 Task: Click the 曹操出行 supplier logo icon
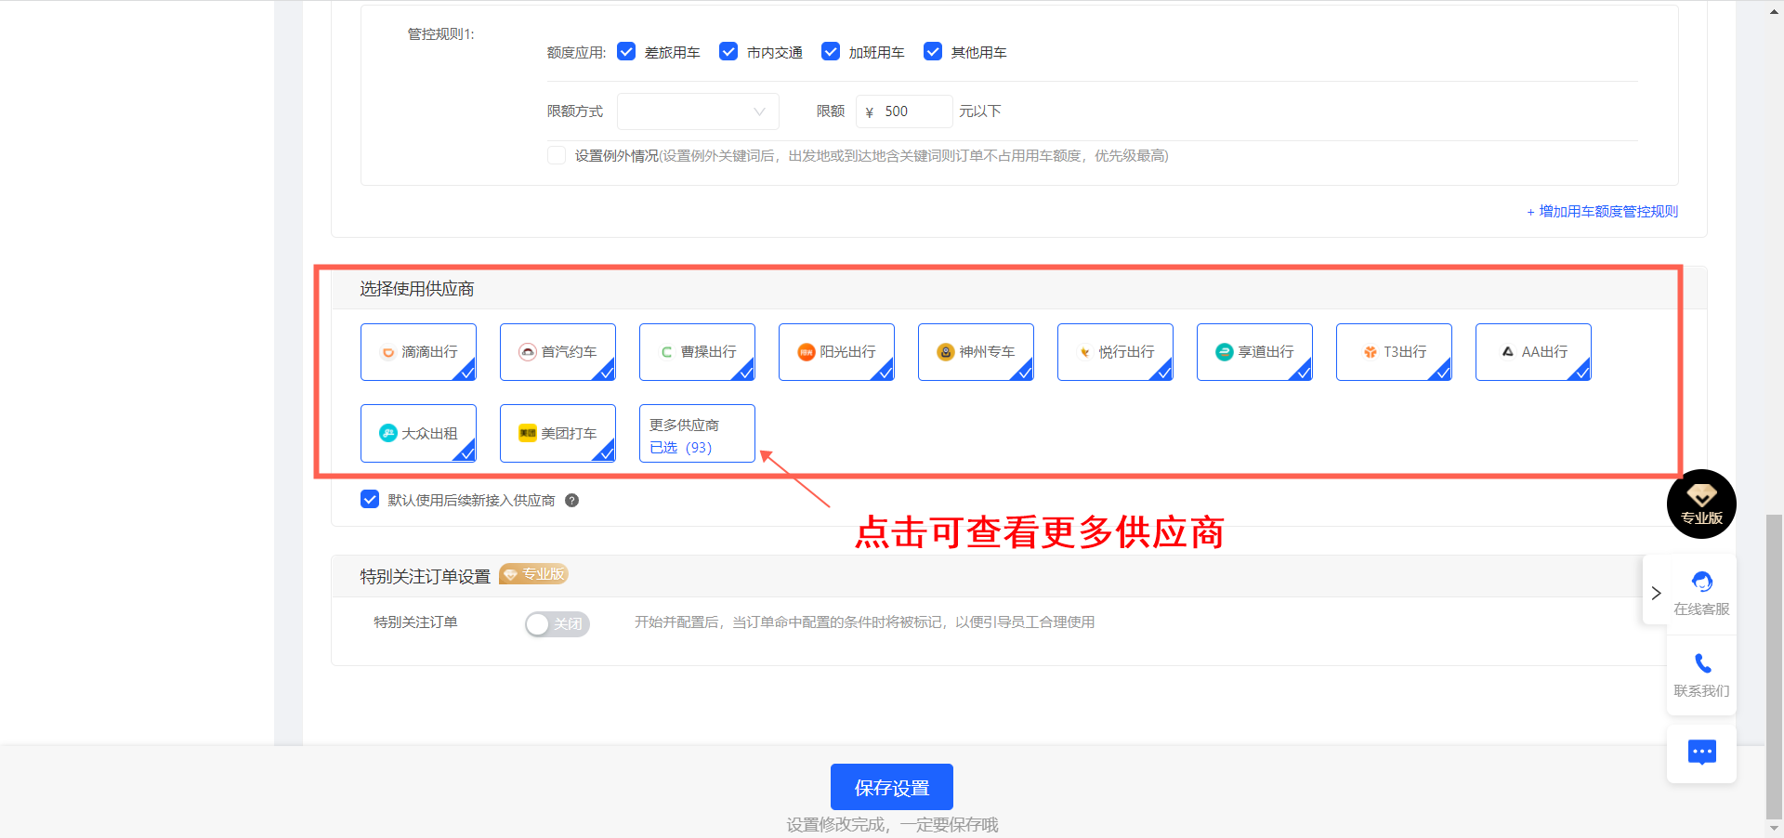(x=667, y=352)
